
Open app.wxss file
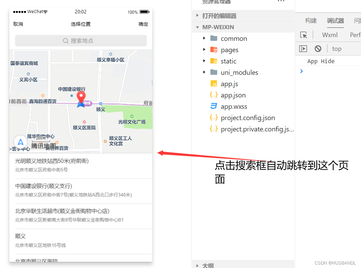click(x=234, y=106)
